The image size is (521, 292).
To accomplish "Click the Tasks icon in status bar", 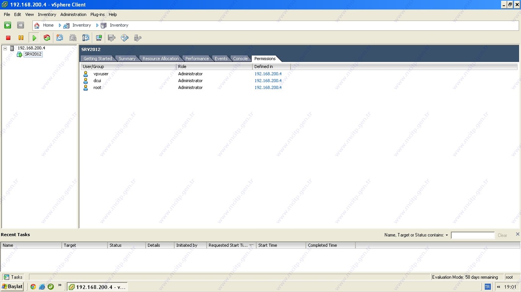I will pyautogui.click(x=6, y=277).
